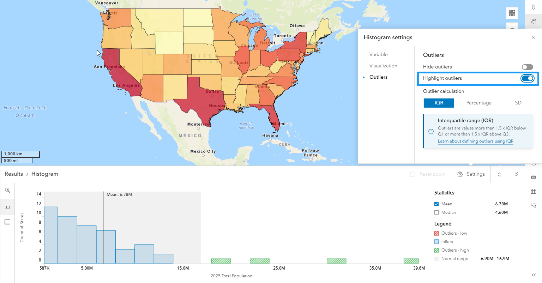This screenshot has height=283, width=542.
Task: Click the 2025 Total Population axis title
Action: point(231,276)
